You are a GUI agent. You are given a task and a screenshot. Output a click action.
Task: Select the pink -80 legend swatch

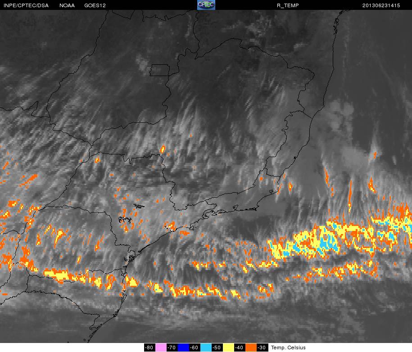[161, 347]
